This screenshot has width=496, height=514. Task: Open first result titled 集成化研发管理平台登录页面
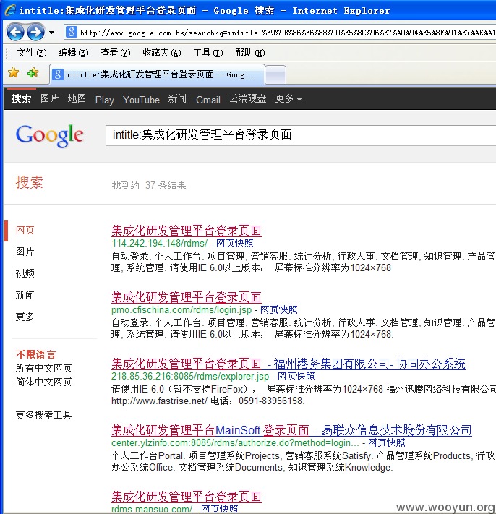coord(187,231)
